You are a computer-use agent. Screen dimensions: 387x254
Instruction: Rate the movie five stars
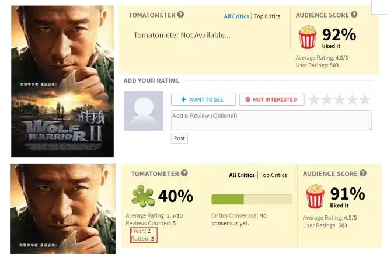(364, 100)
